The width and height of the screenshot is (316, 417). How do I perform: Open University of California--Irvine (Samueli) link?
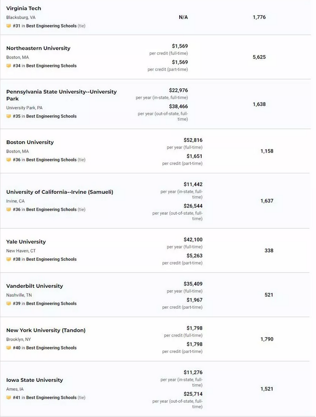[x=60, y=192]
